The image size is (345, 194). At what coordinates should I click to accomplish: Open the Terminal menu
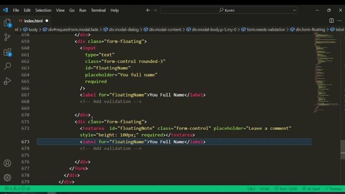pos(98,10)
